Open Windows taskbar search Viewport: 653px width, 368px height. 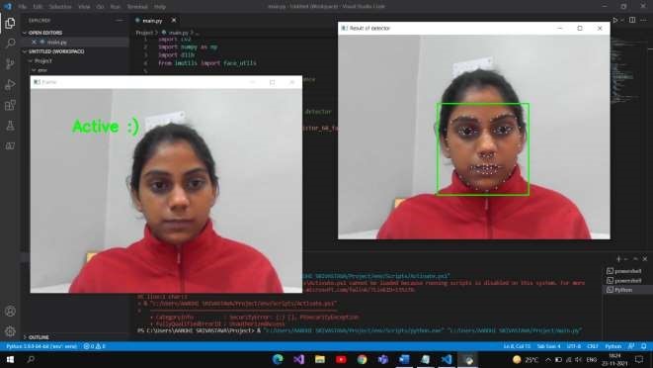[x=31, y=359]
